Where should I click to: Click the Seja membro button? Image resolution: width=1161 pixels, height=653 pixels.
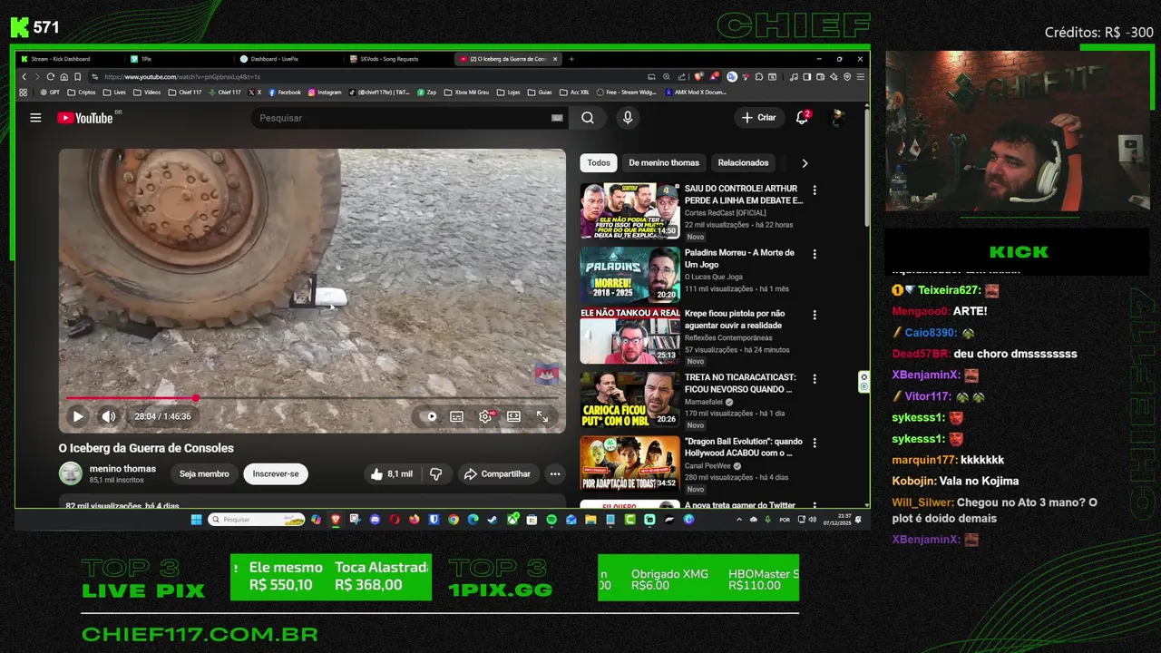click(204, 473)
